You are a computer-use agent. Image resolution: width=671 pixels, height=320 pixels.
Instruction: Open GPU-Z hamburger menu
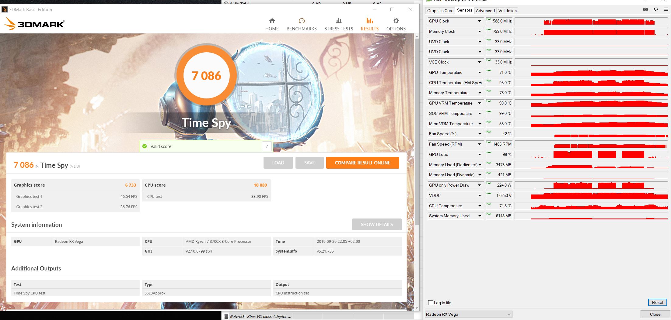coord(666,9)
